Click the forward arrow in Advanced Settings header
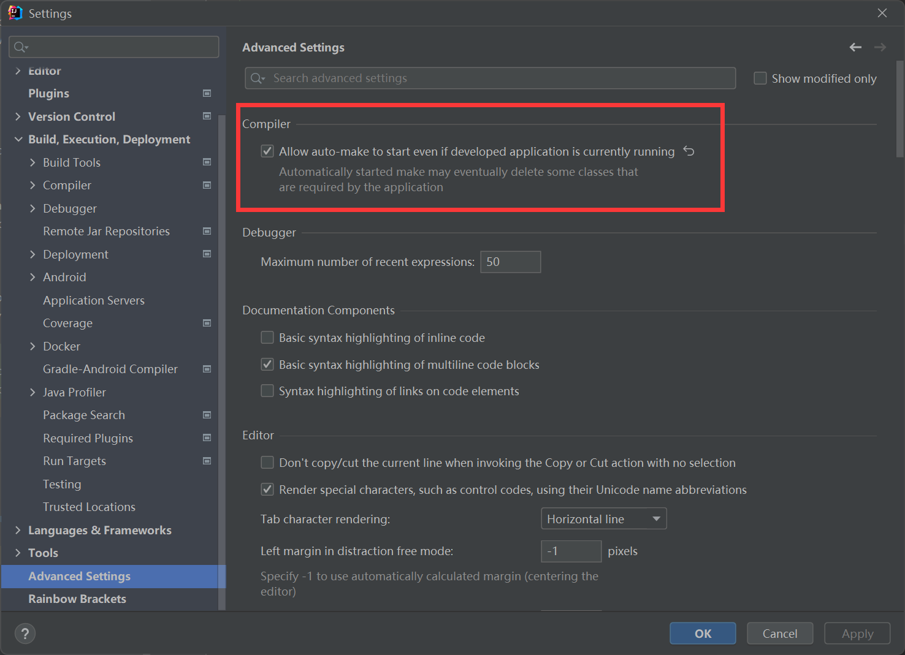Screen dimensions: 905x655 pos(880,47)
